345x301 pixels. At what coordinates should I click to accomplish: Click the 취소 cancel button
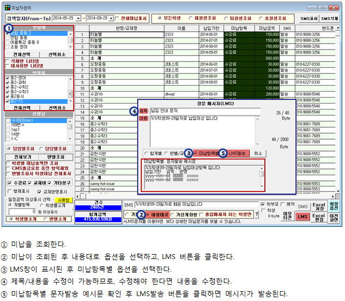258,153
